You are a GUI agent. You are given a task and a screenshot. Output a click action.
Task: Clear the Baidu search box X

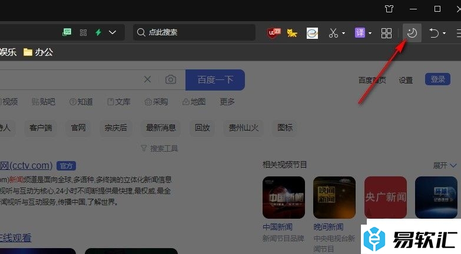click(147, 79)
